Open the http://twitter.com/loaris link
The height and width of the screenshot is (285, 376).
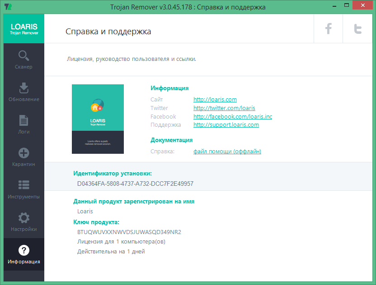[224, 108]
